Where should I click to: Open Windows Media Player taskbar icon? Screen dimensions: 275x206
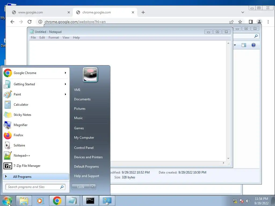(x=40, y=201)
